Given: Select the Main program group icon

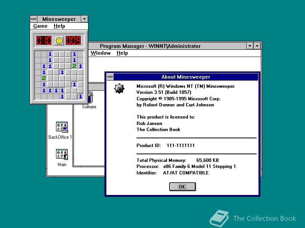Looking at the screenshot, I should point(62,158).
